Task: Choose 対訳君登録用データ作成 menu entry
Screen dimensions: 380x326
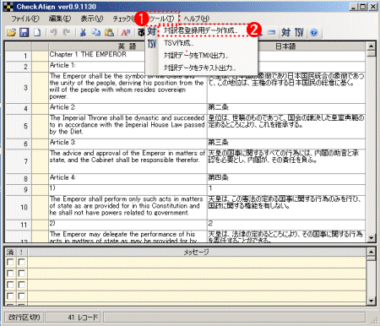Action: [200, 30]
